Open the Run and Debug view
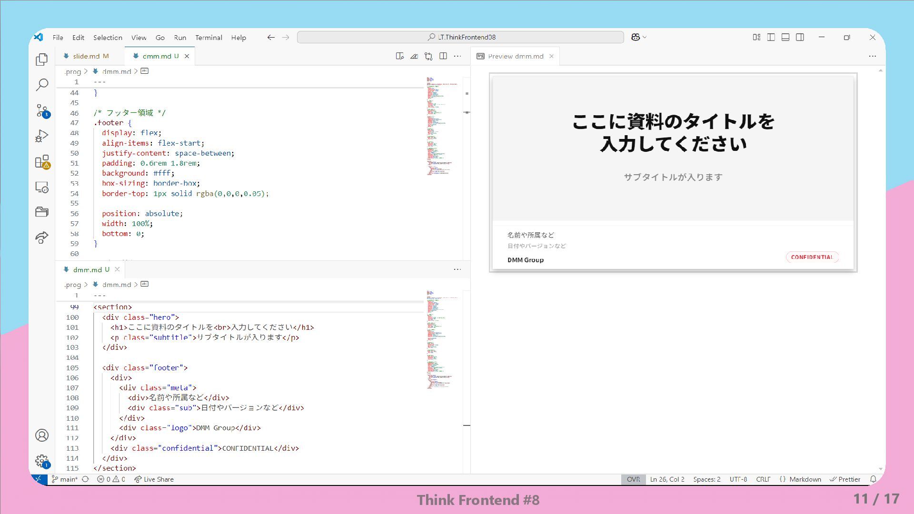The image size is (914, 514). (x=42, y=136)
